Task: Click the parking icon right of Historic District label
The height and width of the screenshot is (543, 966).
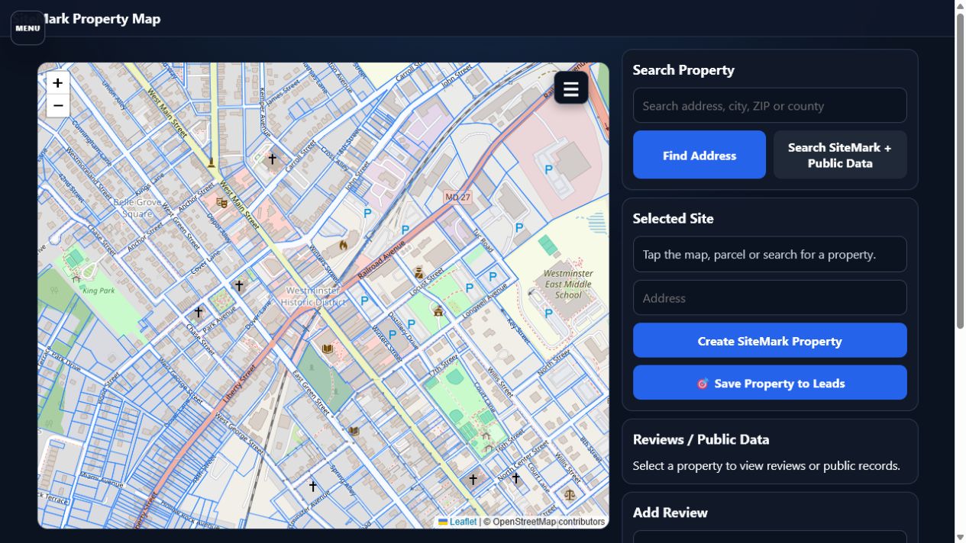Action: [364, 300]
